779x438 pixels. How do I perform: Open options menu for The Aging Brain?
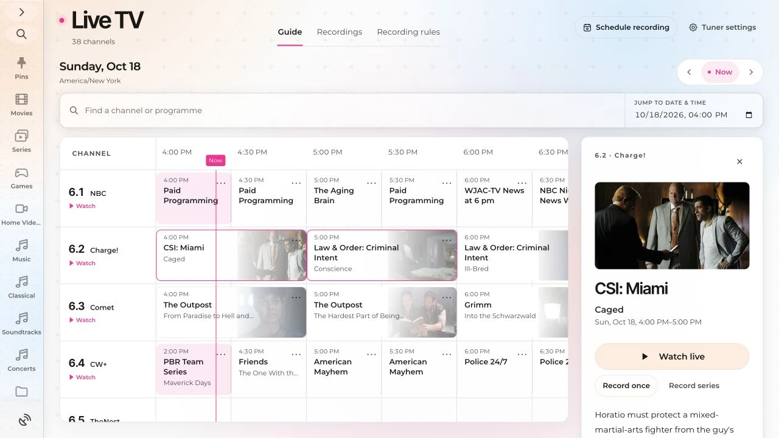coord(371,183)
